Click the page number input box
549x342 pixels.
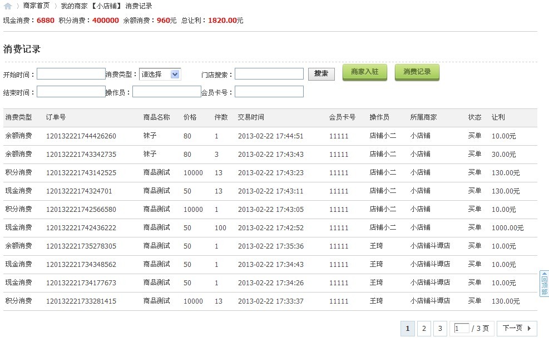[x=462, y=328]
